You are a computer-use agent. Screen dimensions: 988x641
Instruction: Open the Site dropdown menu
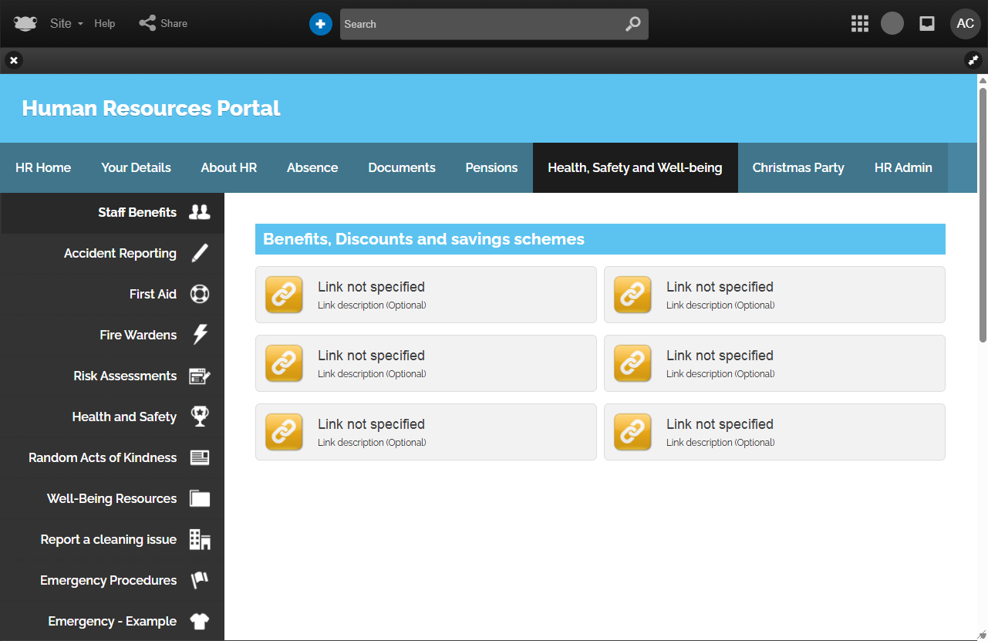[66, 24]
